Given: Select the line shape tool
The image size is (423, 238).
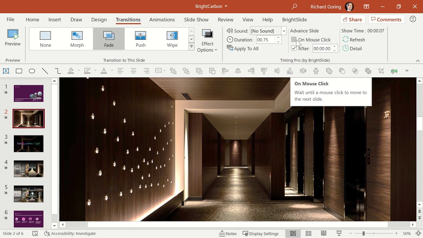Looking at the screenshot, I should point(45,71).
